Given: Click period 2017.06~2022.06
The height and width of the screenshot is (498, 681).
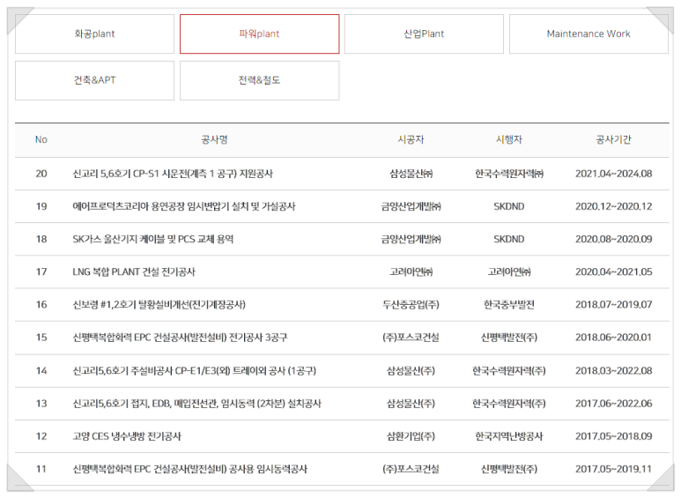Looking at the screenshot, I should pos(614,404).
